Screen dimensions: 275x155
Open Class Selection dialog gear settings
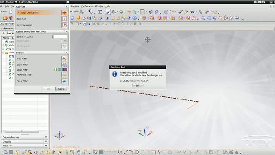point(16,2)
